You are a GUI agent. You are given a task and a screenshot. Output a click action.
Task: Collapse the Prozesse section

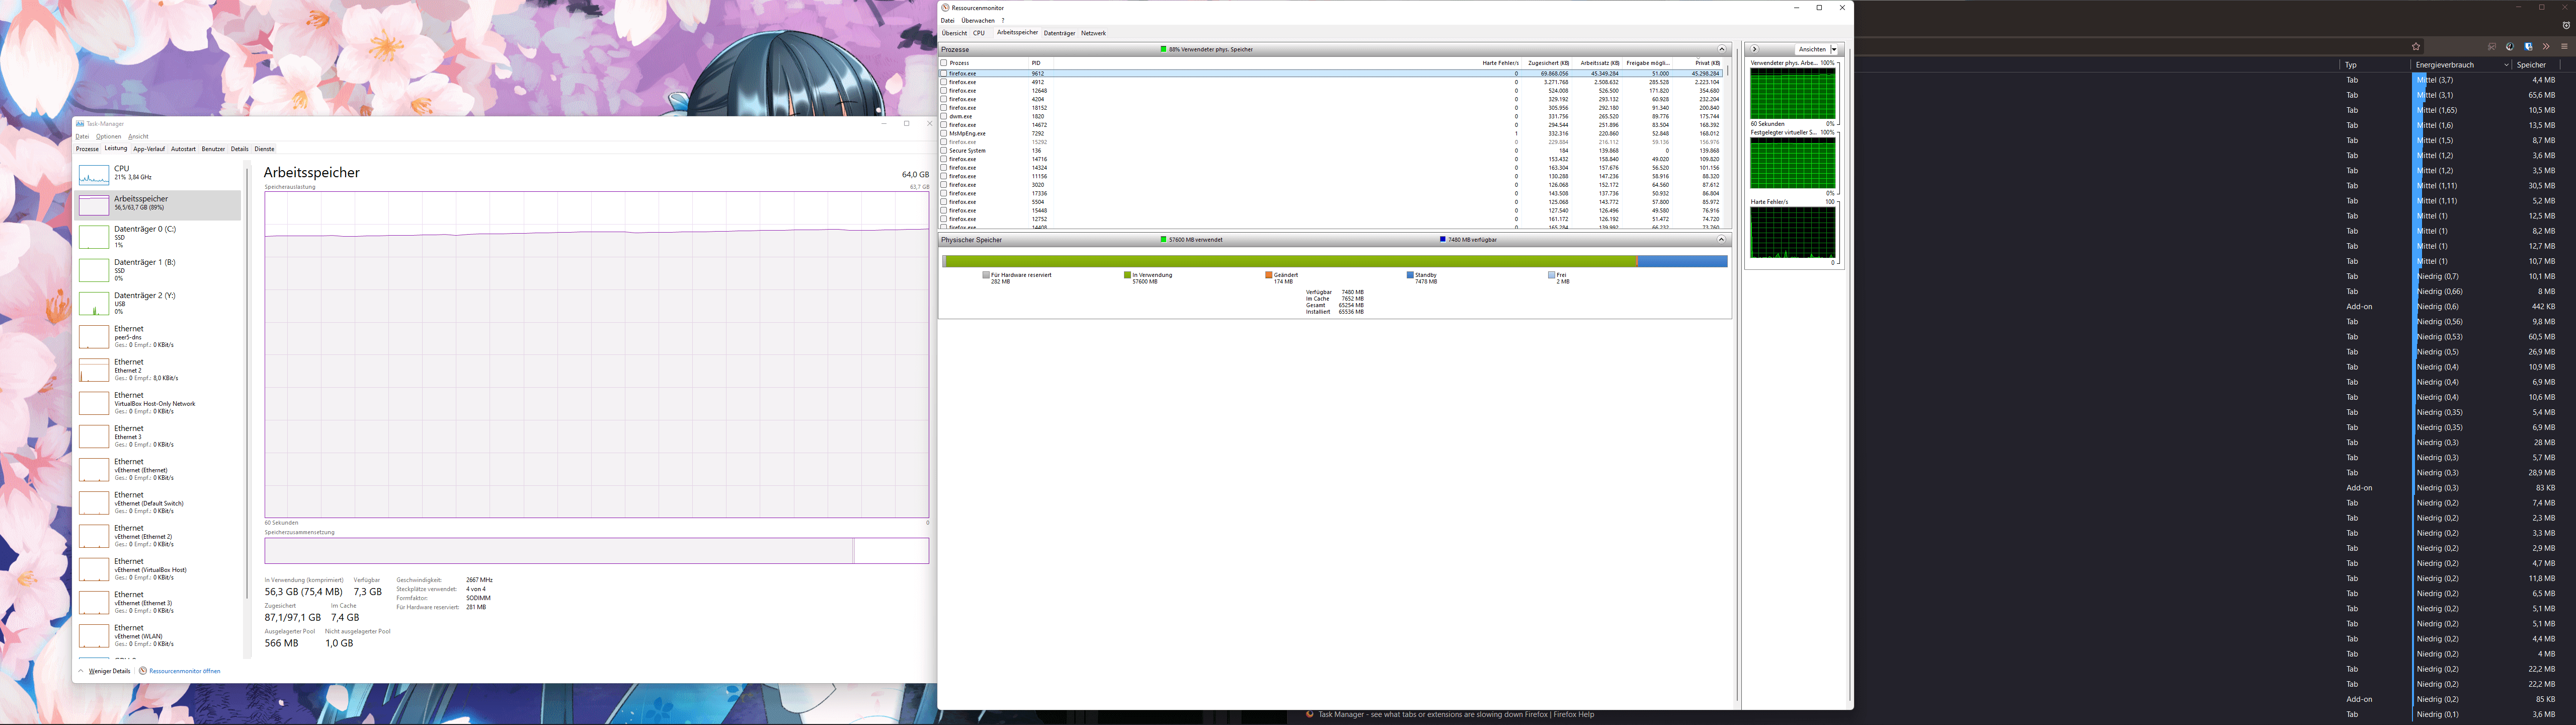coord(1722,49)
